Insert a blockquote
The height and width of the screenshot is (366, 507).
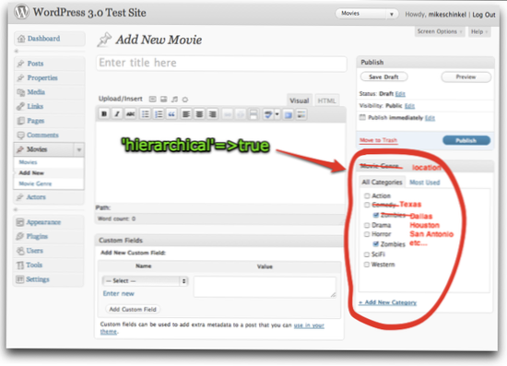[171, 114]
